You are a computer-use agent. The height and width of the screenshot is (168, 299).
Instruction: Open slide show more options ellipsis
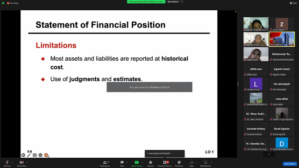[x=41, y=155]
